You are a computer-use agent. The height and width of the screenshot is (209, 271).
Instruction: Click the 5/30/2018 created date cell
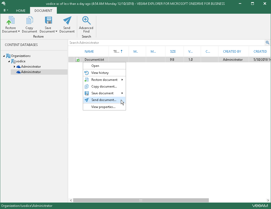click(x=262, y=60)
